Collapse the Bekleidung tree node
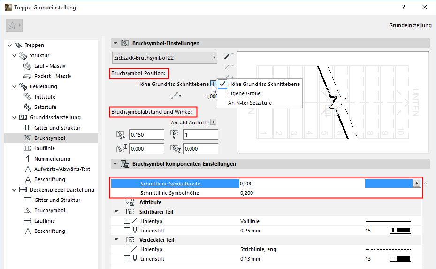This screenshot has height=269, width=436. pos(15,86)
